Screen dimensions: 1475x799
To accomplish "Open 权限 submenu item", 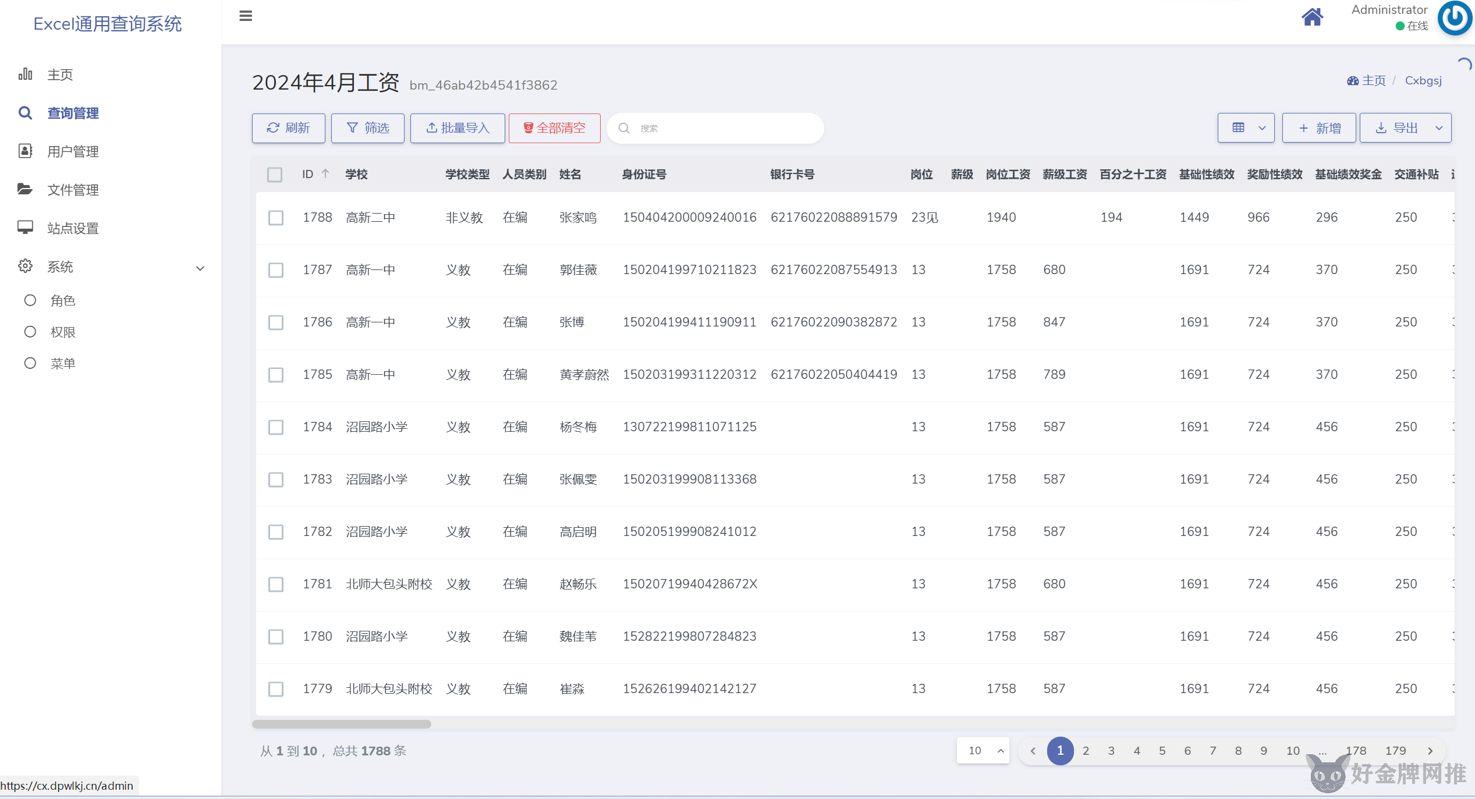I will (63, 332).
